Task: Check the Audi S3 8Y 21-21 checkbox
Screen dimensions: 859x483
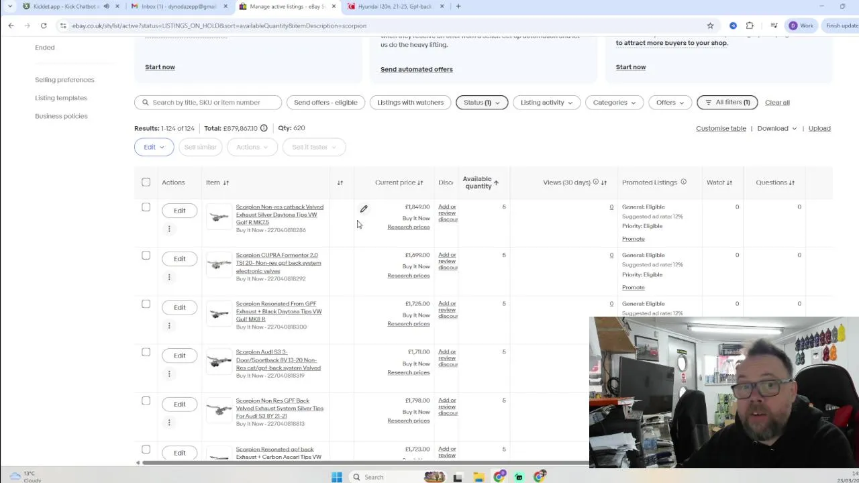Action: [x=146, y=400]
